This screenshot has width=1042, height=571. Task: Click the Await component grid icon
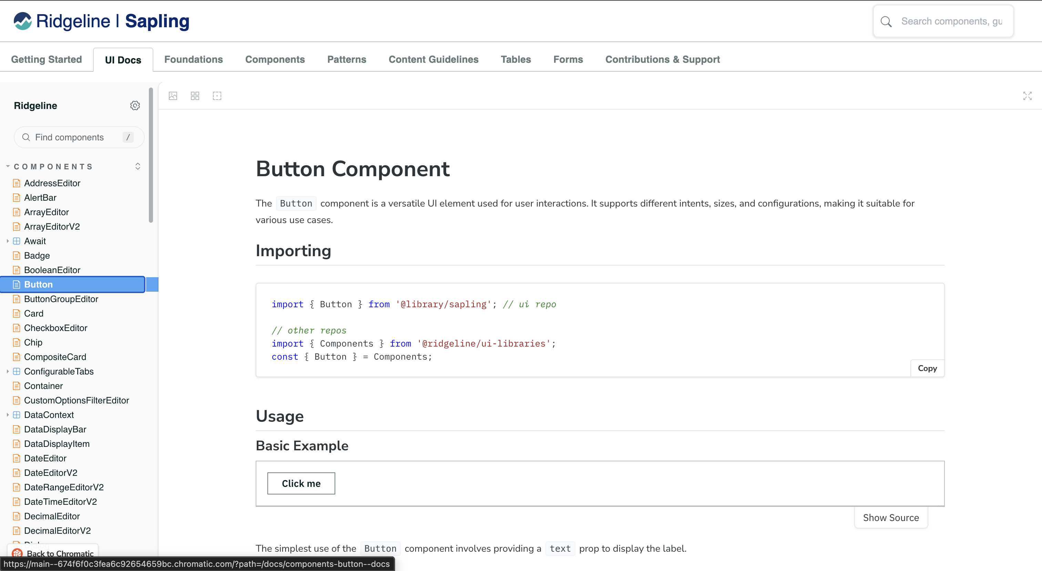pyautogui.click(x=17, y=241)
